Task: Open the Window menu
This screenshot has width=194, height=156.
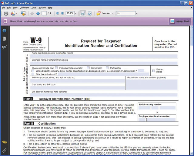Action: 42,8
